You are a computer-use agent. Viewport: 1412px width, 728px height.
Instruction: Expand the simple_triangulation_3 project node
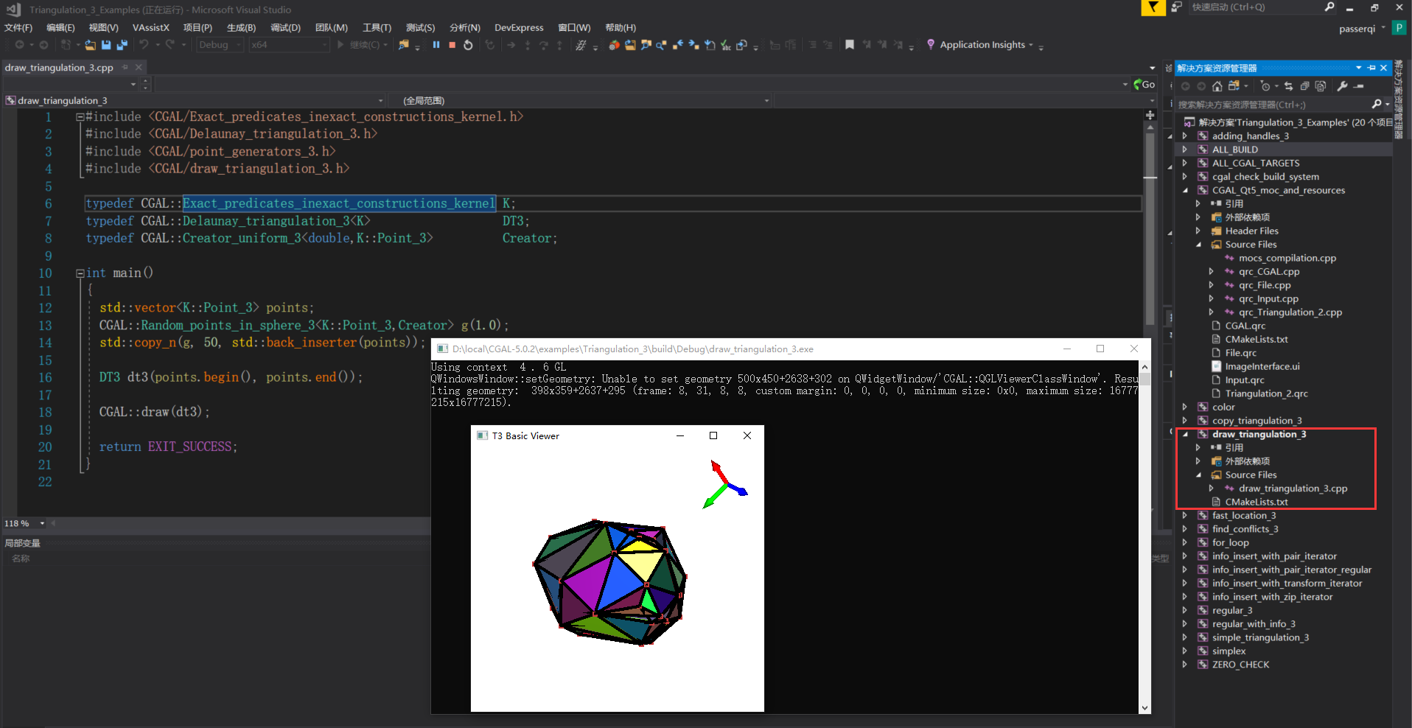(1185, 637)
